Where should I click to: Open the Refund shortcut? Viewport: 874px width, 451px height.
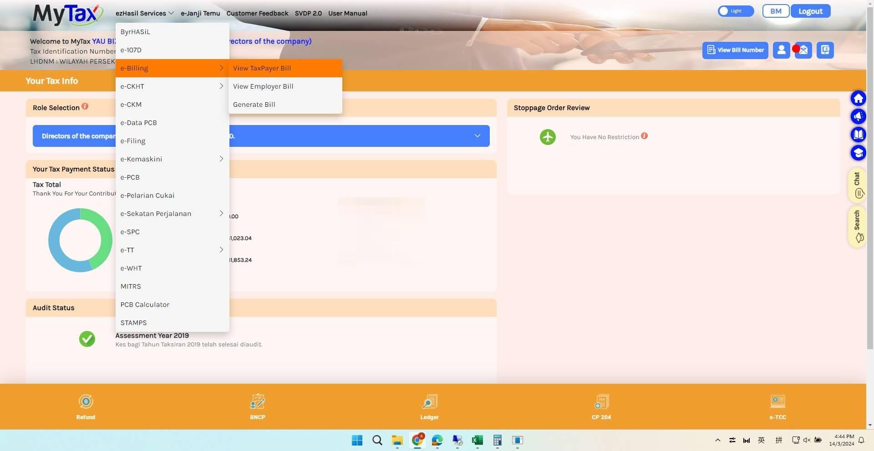click(86, 407)
